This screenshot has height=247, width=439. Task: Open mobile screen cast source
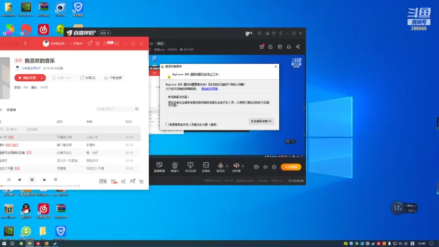[190, 167]
